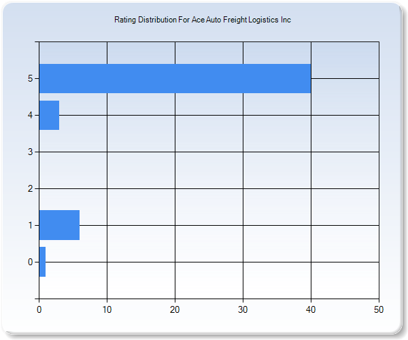Image resolution: width=408 pixels, height=340 pixels.
Task: Click the y-axis label '5'
Action: 30,78
